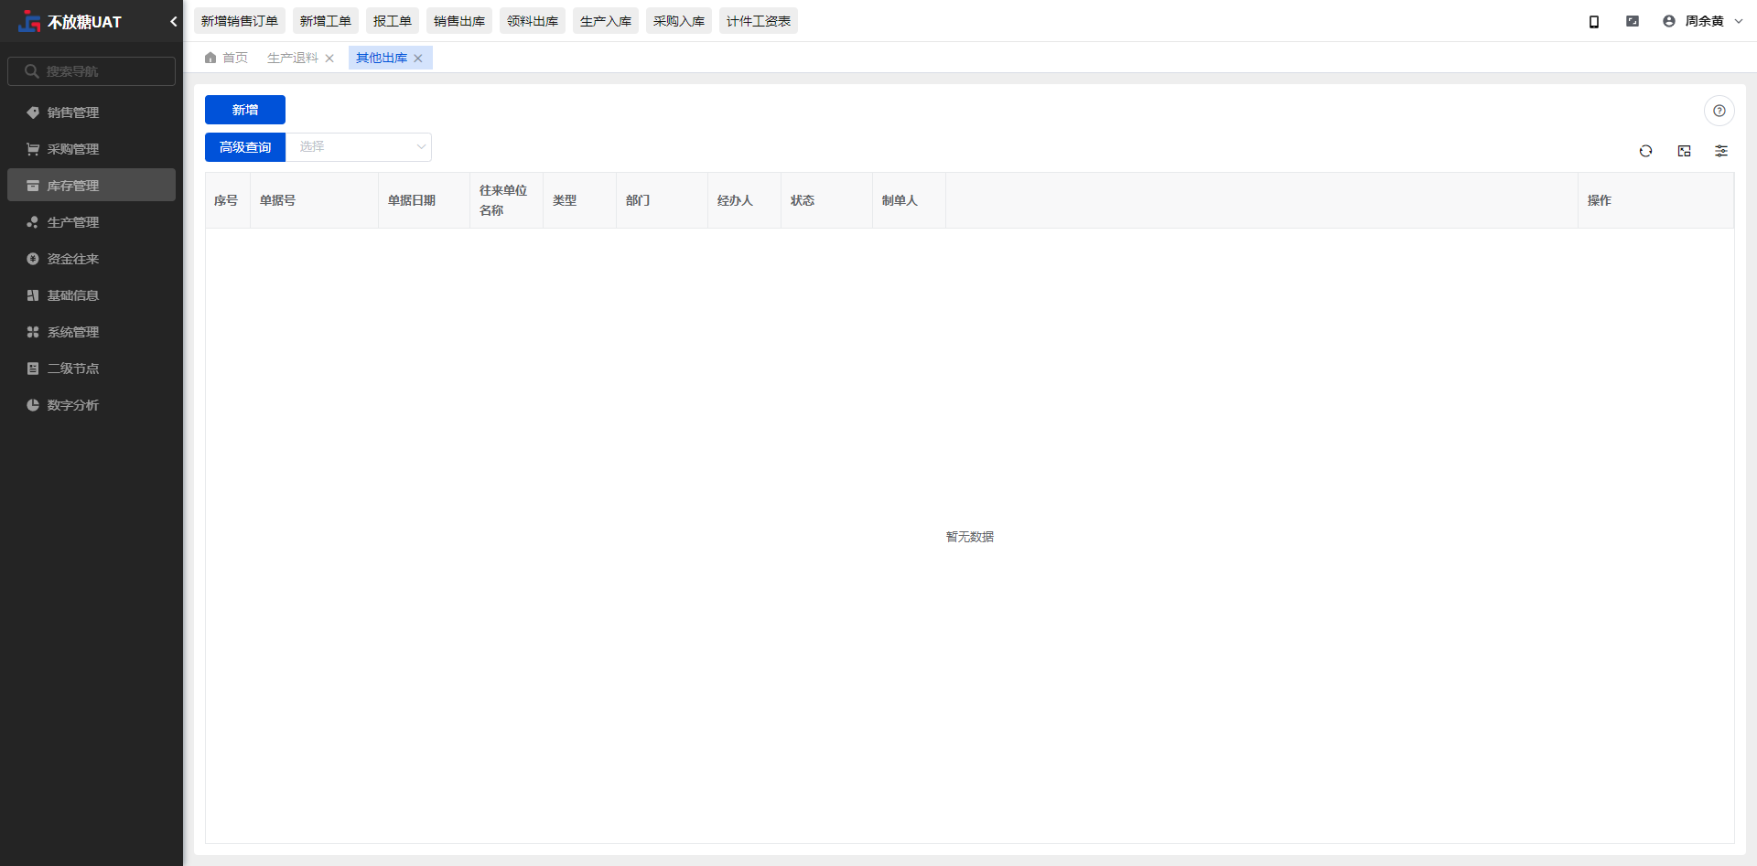Open the dashboard chart icon in the top bar
The height and width of the screenshot is (866, 1757).
click(x=1633, y=21)
